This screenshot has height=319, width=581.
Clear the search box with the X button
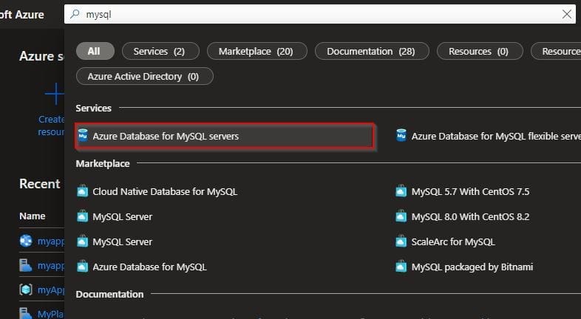[x=567, y=14]
